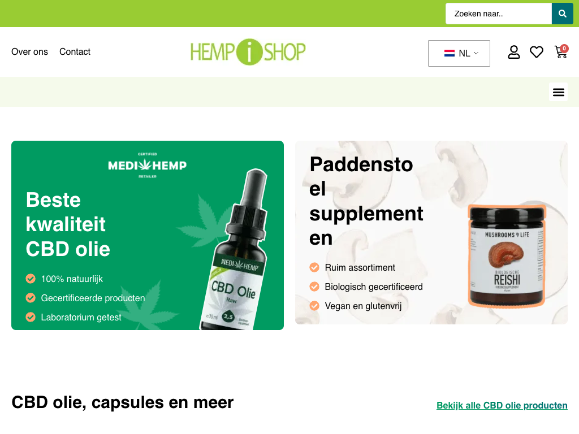
Task: Click the Hemp i Shop logo
Action: coord(248,51)
